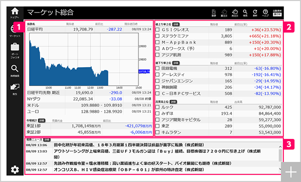Open the help (ヘルプ) question-mark icon
This screenshot has height=182, width=301.
coord(265,13)
